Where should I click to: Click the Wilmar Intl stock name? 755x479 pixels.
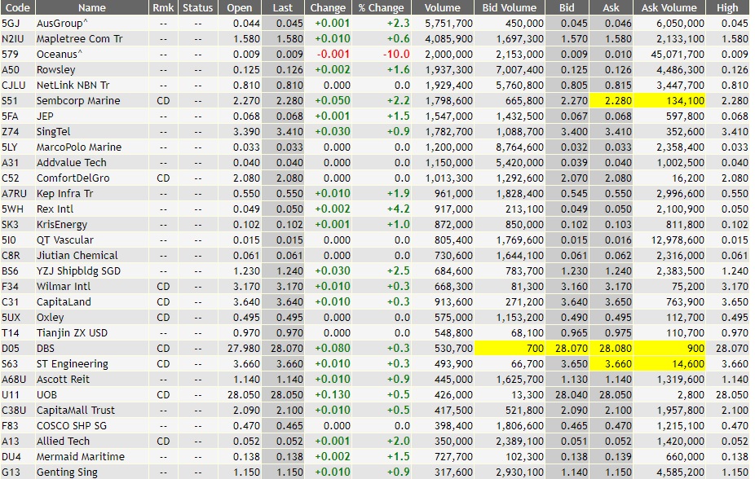point(64,287)
